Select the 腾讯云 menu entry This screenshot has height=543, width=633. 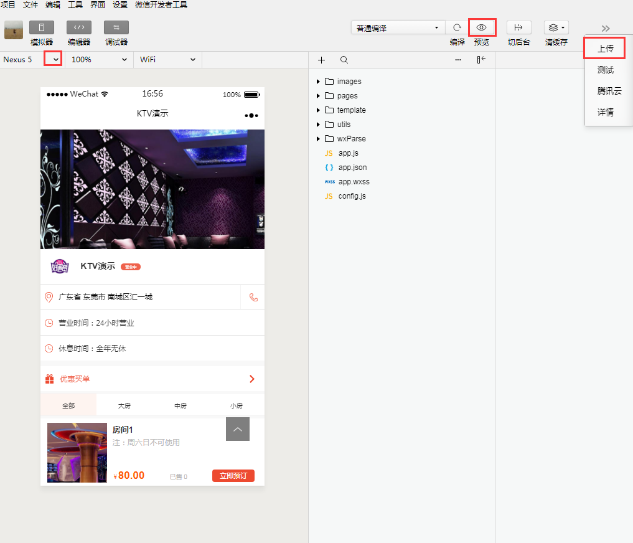pyautogui.click(x=609, y=91)
